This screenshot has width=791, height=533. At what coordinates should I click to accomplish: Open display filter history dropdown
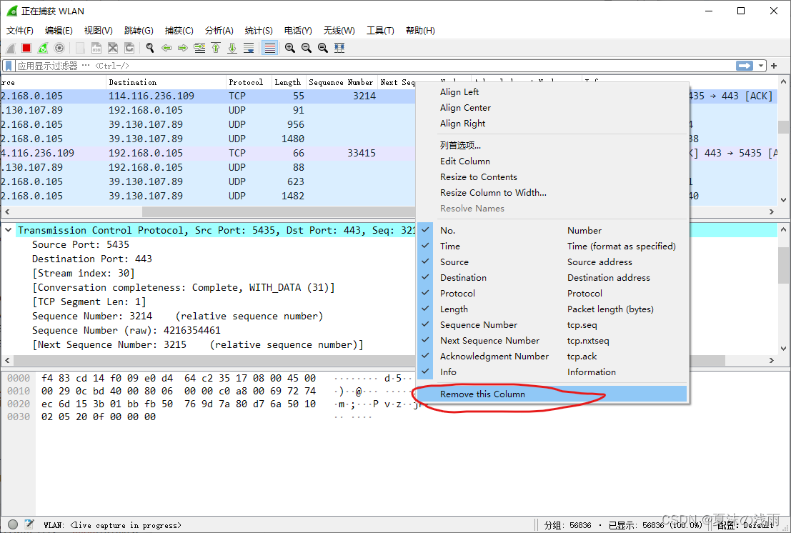click(x=761, y=66)
